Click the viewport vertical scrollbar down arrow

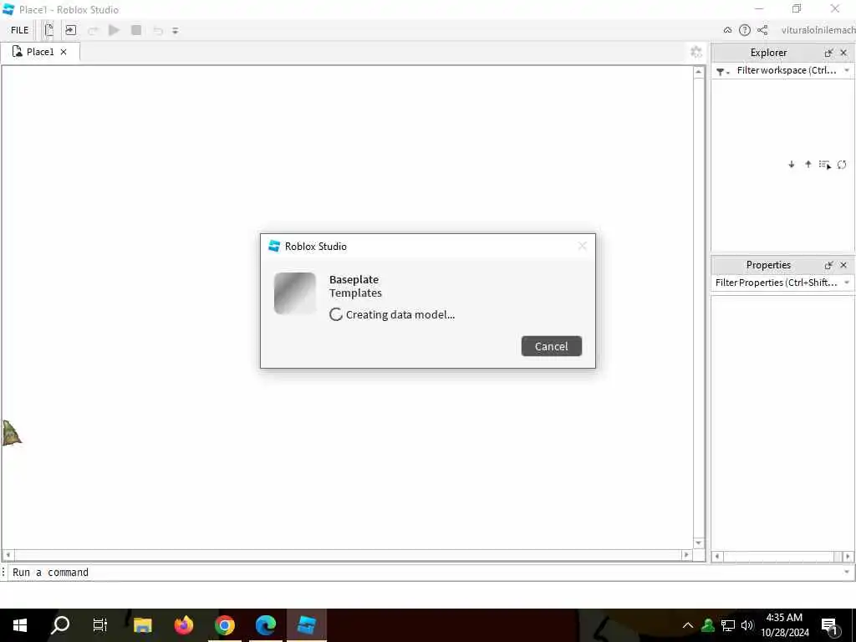tap(698, 543)
